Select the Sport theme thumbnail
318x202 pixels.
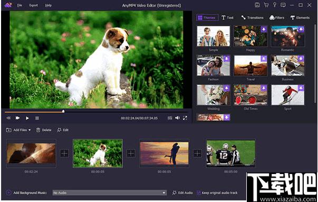[x=287, y=95]
